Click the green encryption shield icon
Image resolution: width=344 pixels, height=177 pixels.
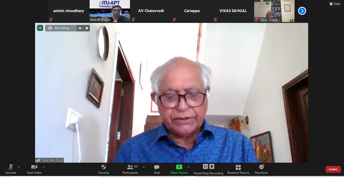(40, 28)
